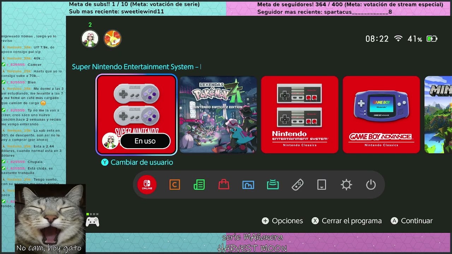Select the Super Nintendo game tile
452x254 pixels.
tap(136, 115)
